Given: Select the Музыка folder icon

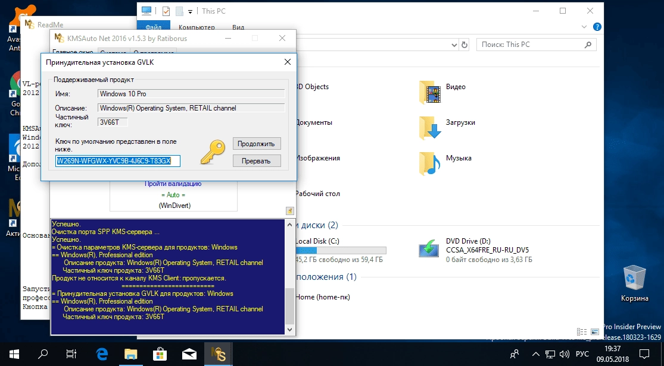Looking at the screenshot, I should 429,163.
